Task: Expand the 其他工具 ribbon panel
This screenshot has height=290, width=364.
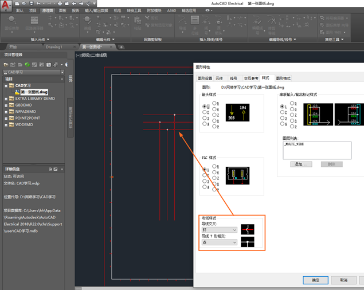Action: coord(334,40)
